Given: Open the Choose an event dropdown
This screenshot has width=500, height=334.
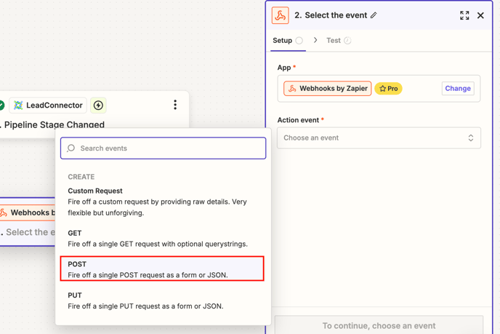Looking at the screenshot, I should pyautogui.click(x=379, y=138).
